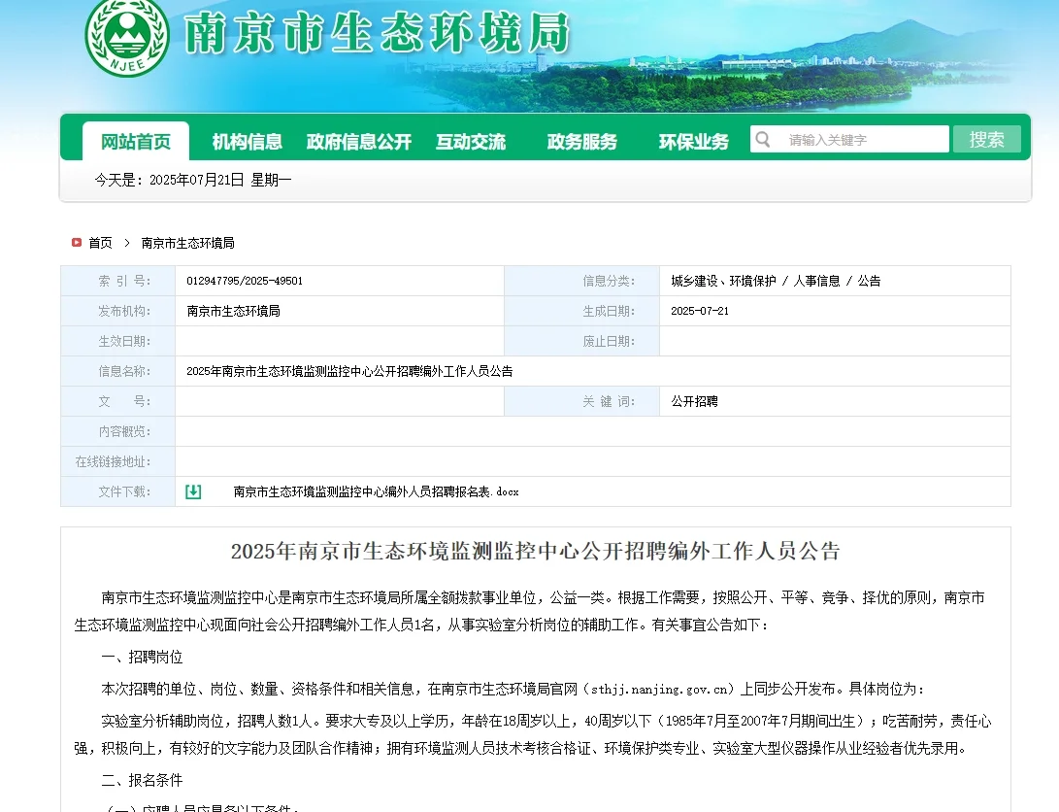
Task: Click the 内容概览 label cell
Action: point(118,431)
